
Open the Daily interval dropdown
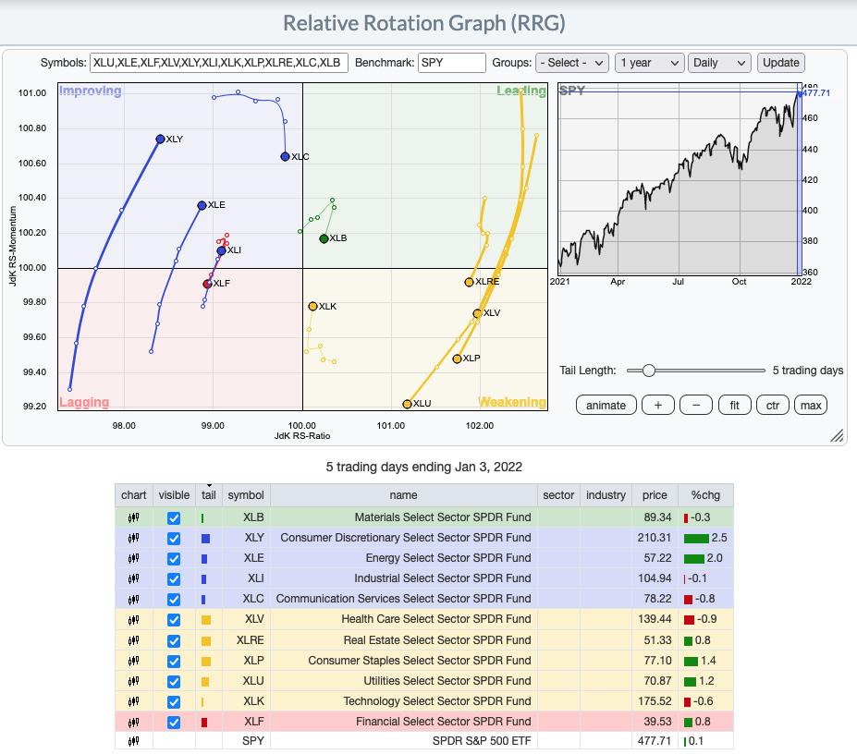pos(719,63)
